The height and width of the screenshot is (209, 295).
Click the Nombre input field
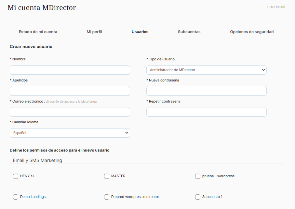(70, 70)
